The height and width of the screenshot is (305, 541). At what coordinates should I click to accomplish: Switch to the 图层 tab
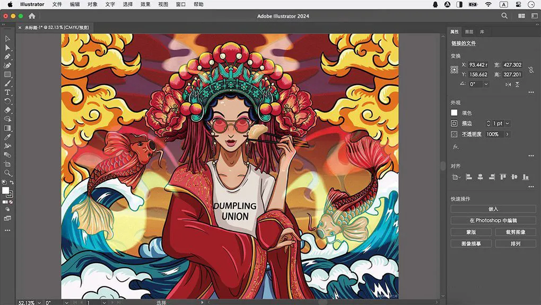[469, 32]
